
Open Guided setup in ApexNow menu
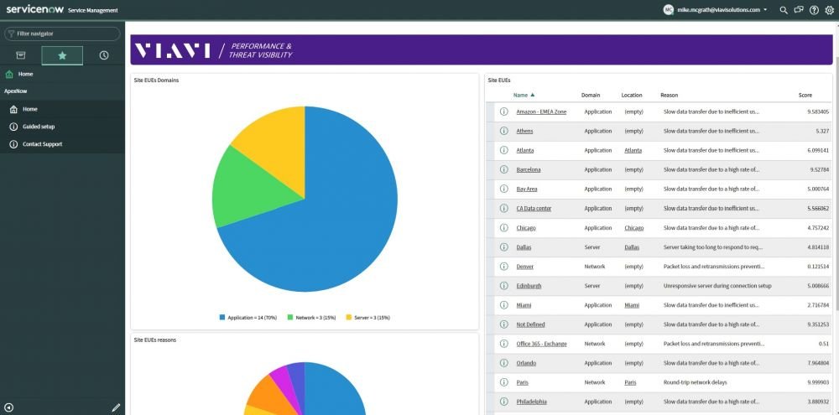[x=39, y=127]
